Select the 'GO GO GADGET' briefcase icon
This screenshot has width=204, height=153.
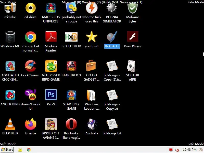tap(91, 66)
